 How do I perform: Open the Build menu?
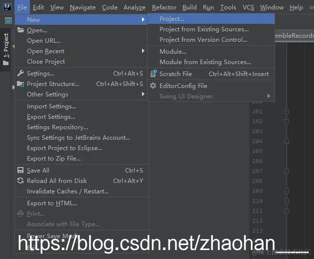coord(189,7)
